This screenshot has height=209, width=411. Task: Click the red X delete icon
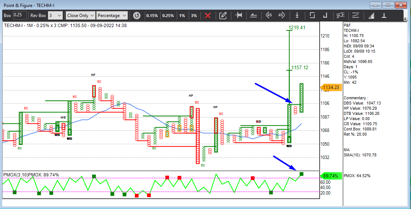tap(208, 16)
